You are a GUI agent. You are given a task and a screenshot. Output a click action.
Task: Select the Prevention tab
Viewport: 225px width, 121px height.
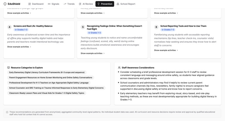tap(105, 4)
